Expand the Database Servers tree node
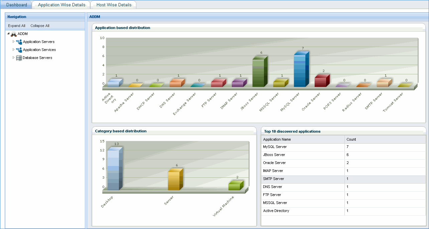This screenshot has width=429, height=229. [13, 58]
